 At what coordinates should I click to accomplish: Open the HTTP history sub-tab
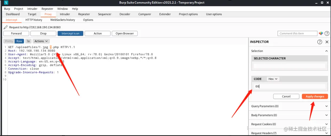click(x=34, y=20)
